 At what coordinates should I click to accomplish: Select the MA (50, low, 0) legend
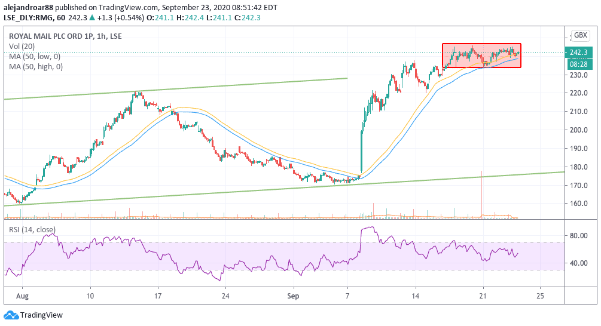[35, 56]
